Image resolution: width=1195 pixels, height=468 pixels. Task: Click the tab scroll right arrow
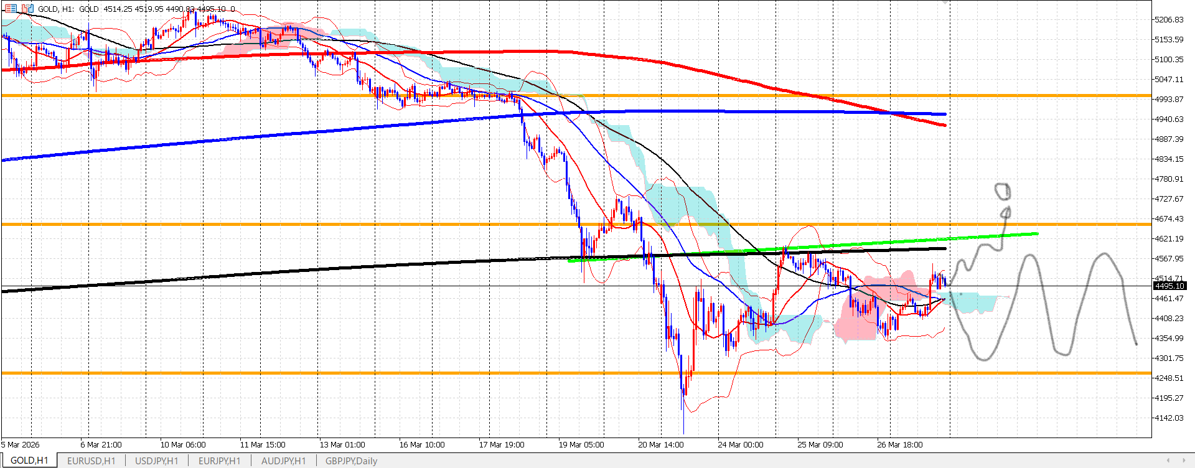(1184, 461)
